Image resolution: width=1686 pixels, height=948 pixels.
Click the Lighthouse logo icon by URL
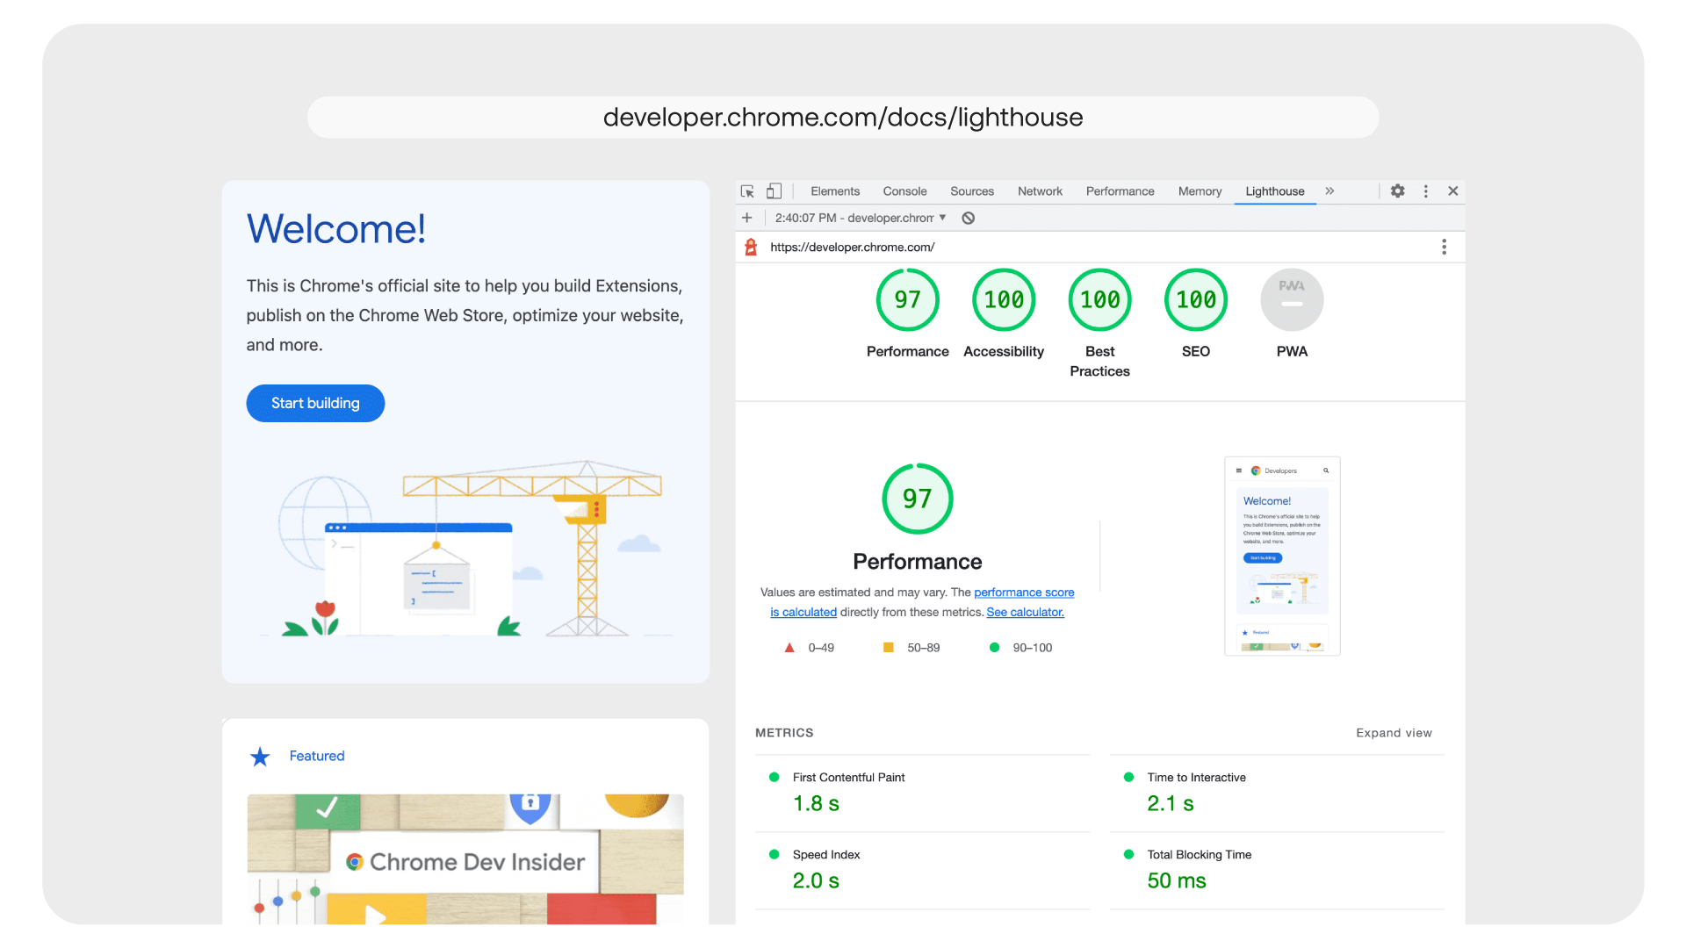point(751,248)
